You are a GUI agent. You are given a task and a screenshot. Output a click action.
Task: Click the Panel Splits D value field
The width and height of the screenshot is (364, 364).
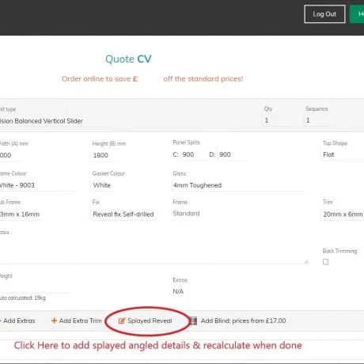click(231, 154)
